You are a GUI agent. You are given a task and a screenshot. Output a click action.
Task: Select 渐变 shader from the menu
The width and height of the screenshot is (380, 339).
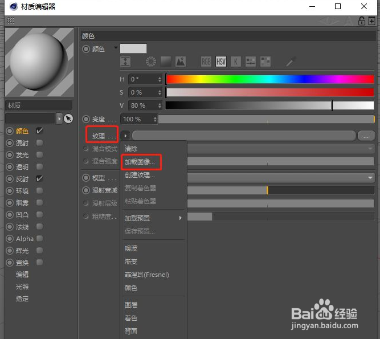[x=131, y=262]
